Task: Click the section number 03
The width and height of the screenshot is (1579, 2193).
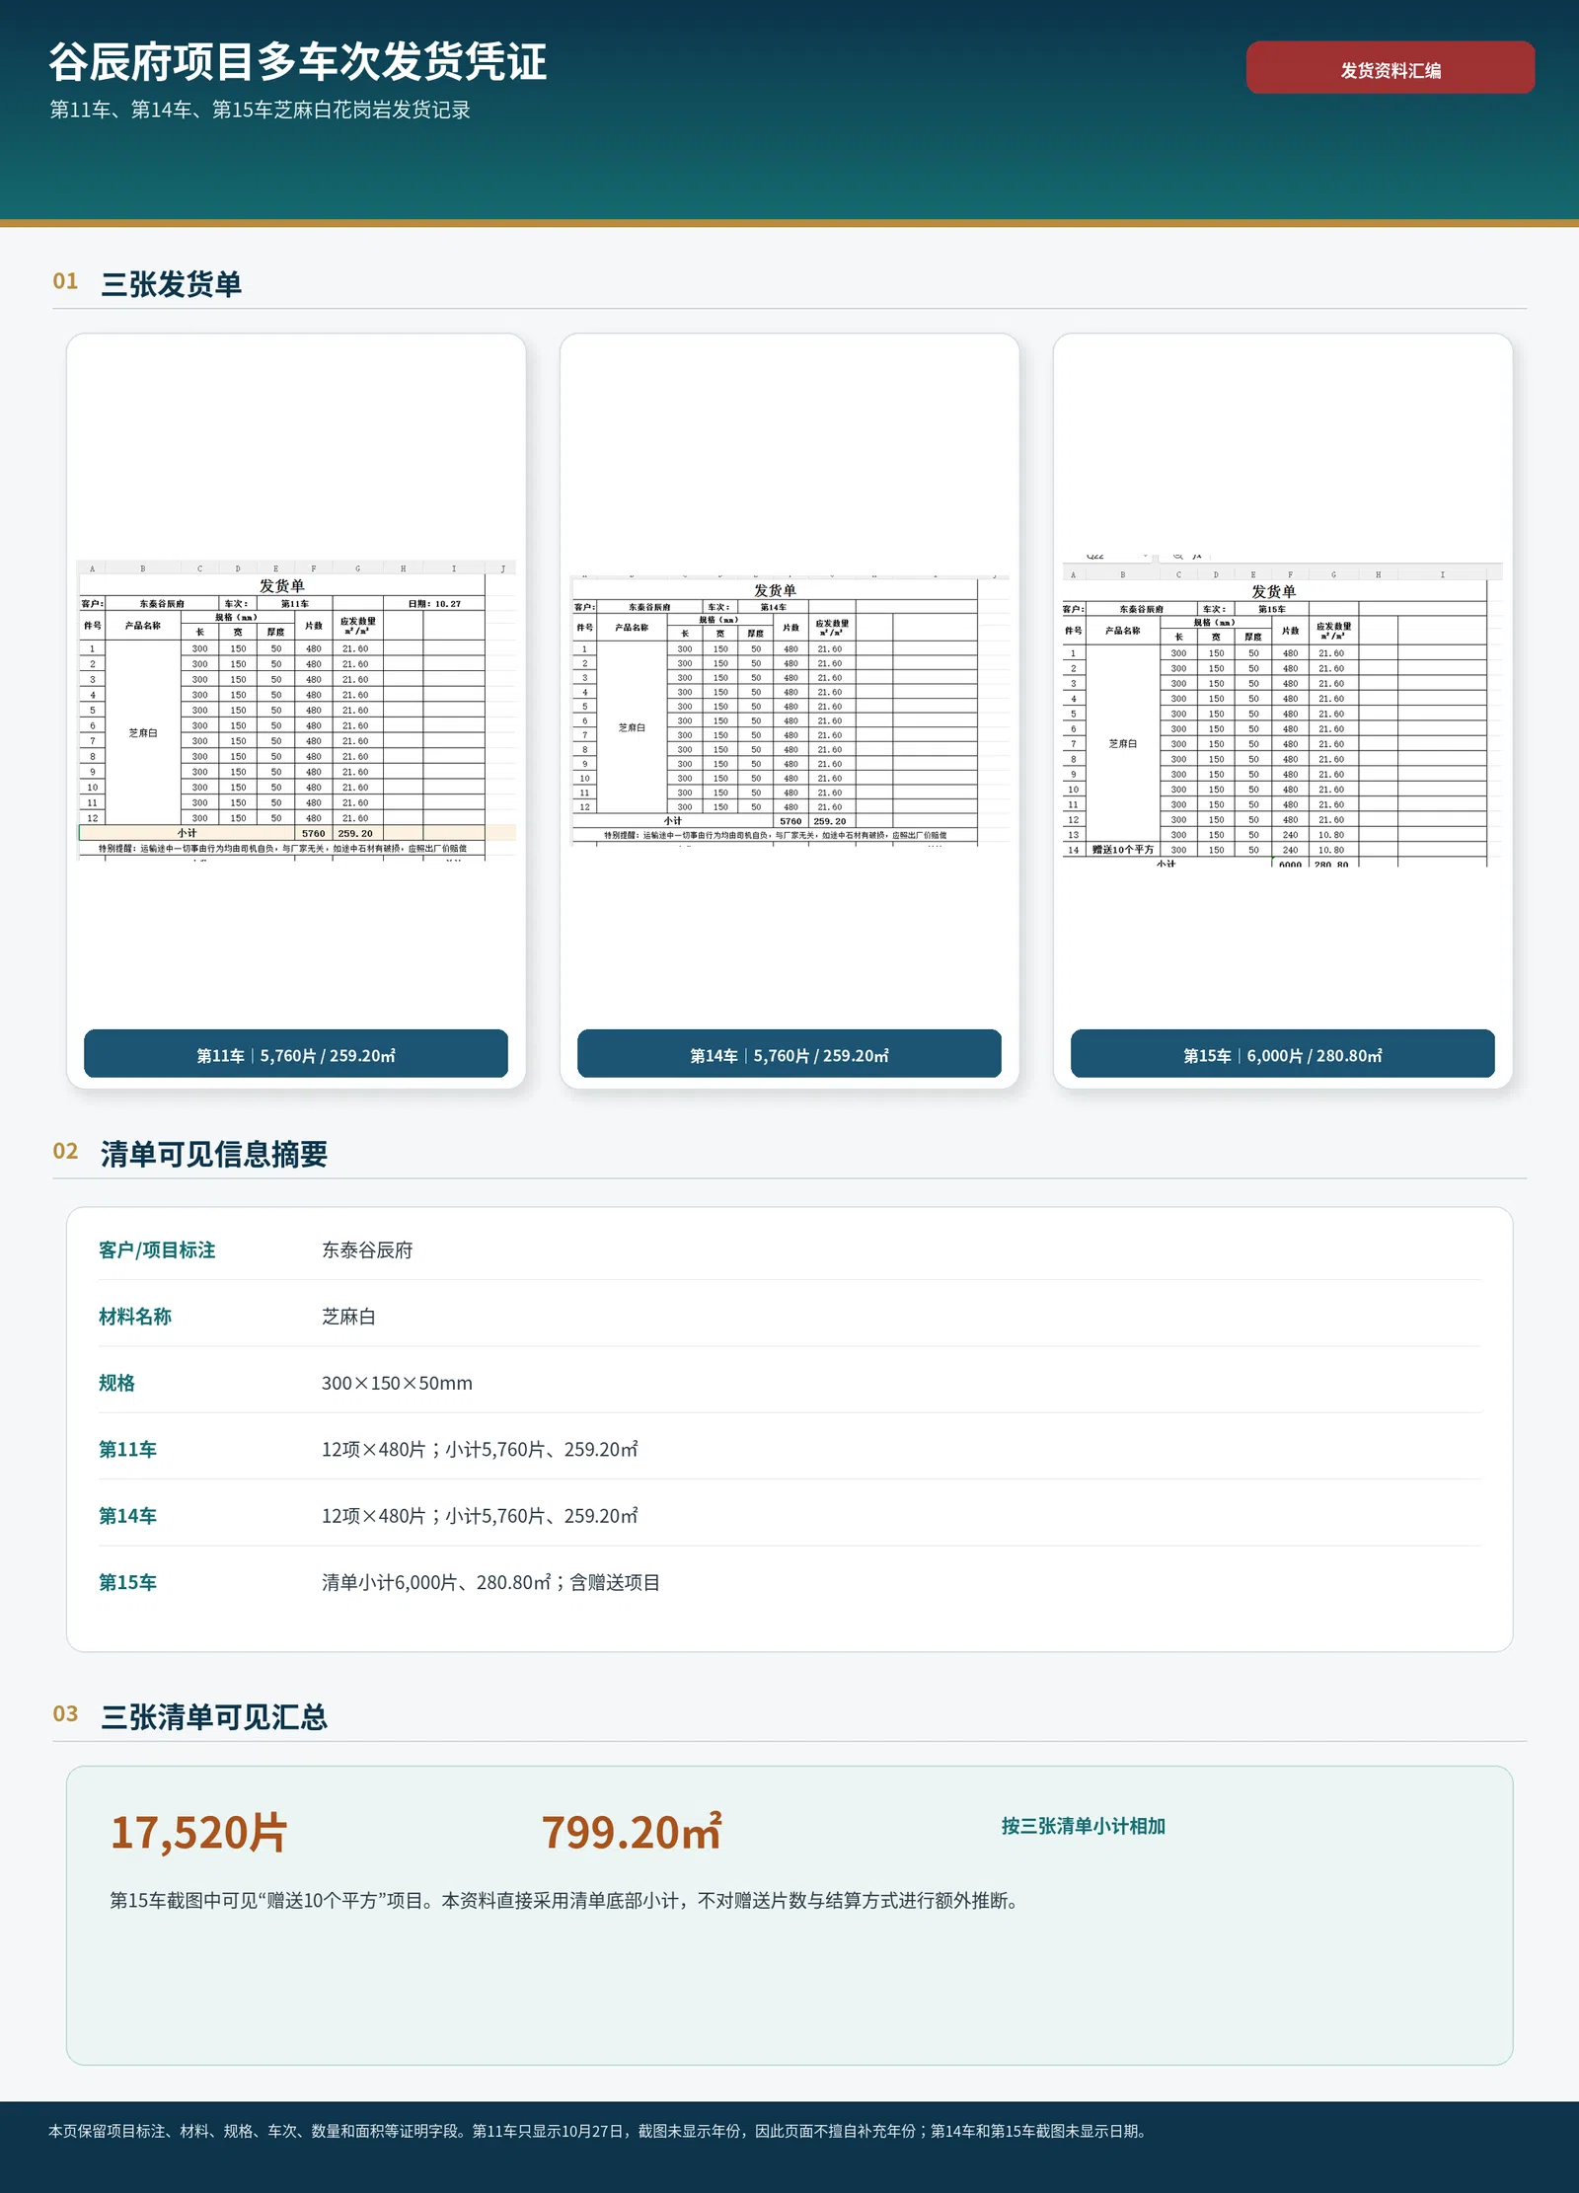Action: coord(65,1714)
